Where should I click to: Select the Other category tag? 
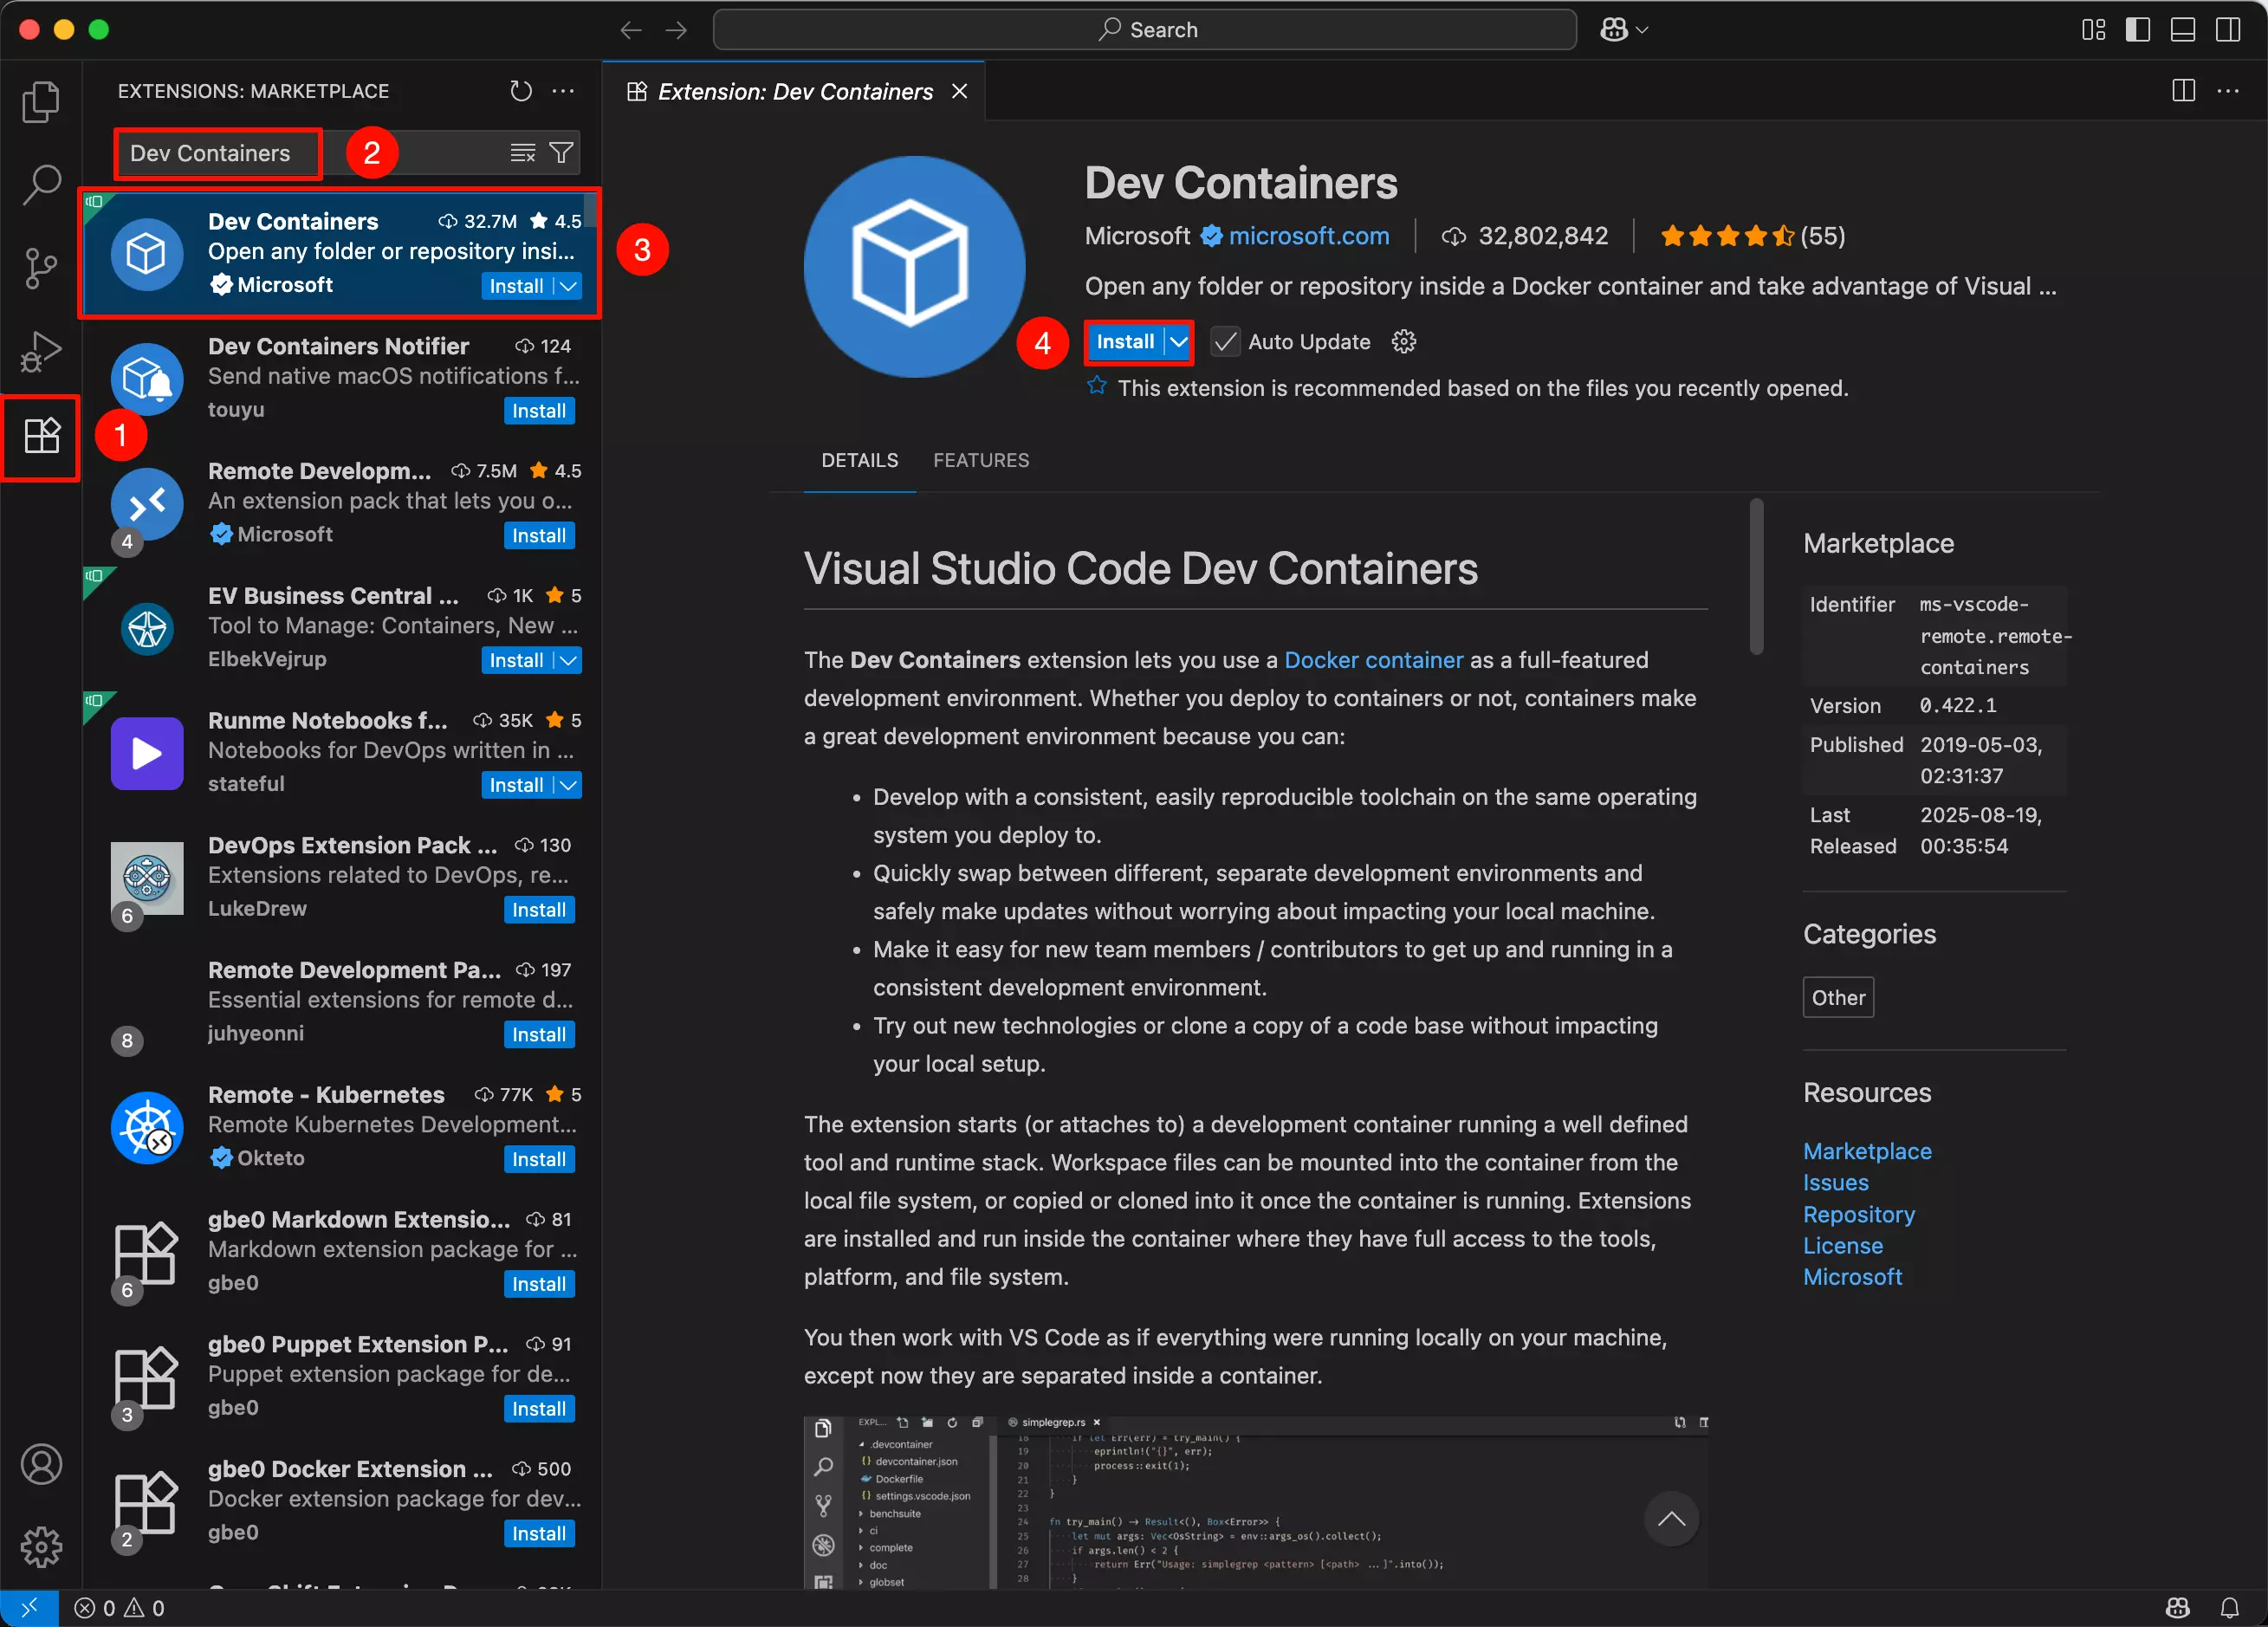tap(1838, 997)
